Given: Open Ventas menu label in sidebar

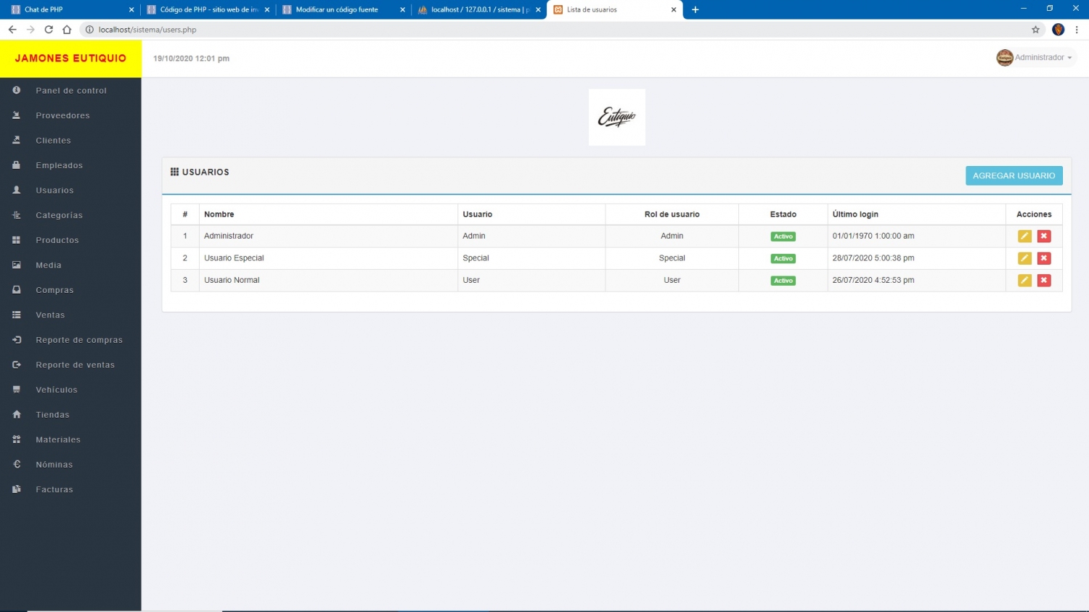Looking at the screenshot, I should [x=50, y=315].
